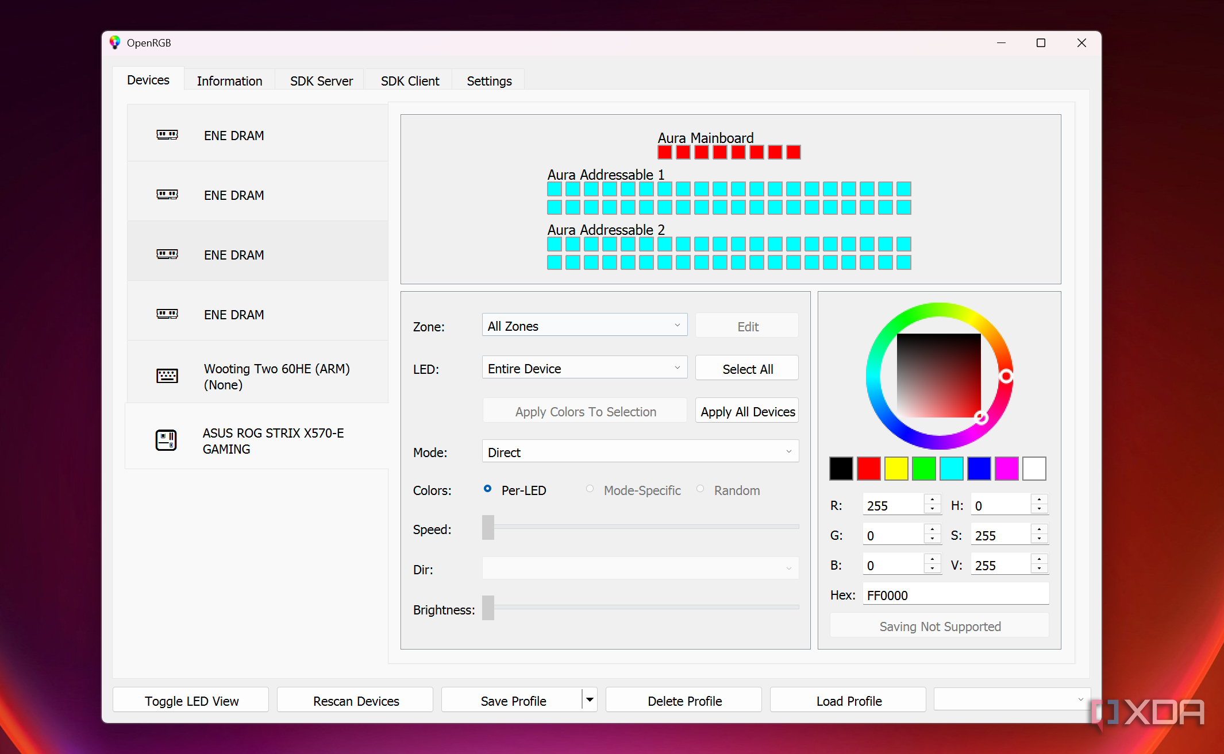The image size is (1224, 754).
Task: Pick the magenta color swatch
Action: click(x=1006, y=469)
